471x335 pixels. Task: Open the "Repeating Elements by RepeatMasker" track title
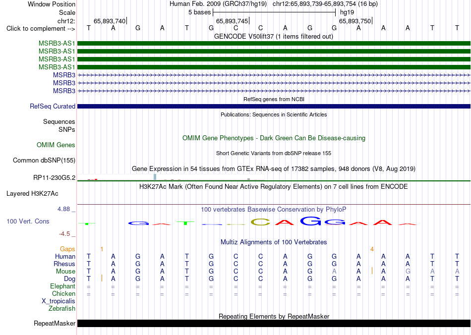(274, 316)
